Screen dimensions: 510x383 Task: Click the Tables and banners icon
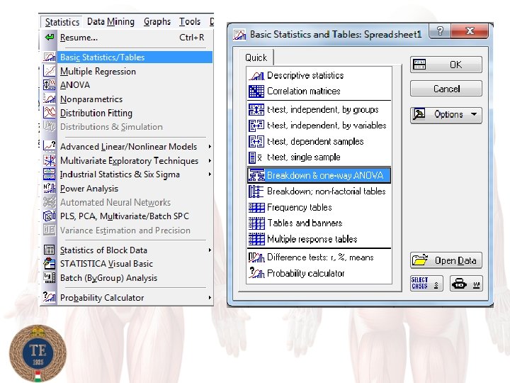point(256,223)
